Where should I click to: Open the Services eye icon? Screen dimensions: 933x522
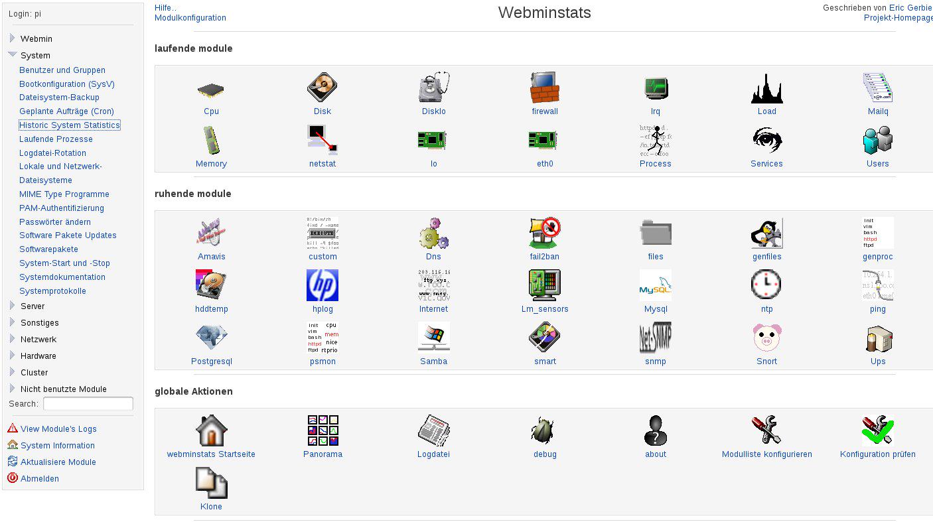(x=766, y=141)
